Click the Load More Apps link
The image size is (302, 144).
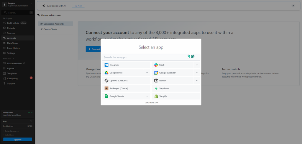tap(151, 103)
